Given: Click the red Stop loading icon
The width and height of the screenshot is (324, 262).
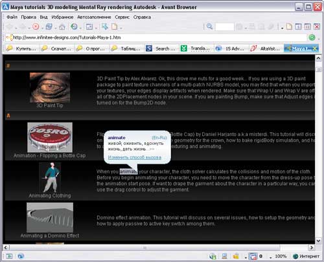Looking at the screenshot, I should (36, 27).
